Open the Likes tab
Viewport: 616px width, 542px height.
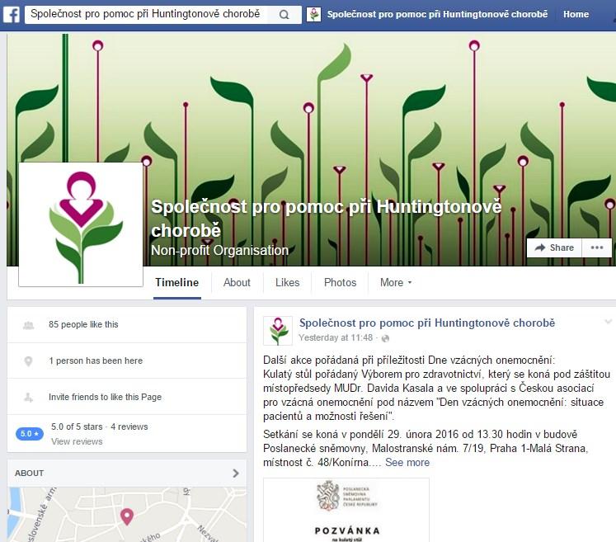pos(287,283)
